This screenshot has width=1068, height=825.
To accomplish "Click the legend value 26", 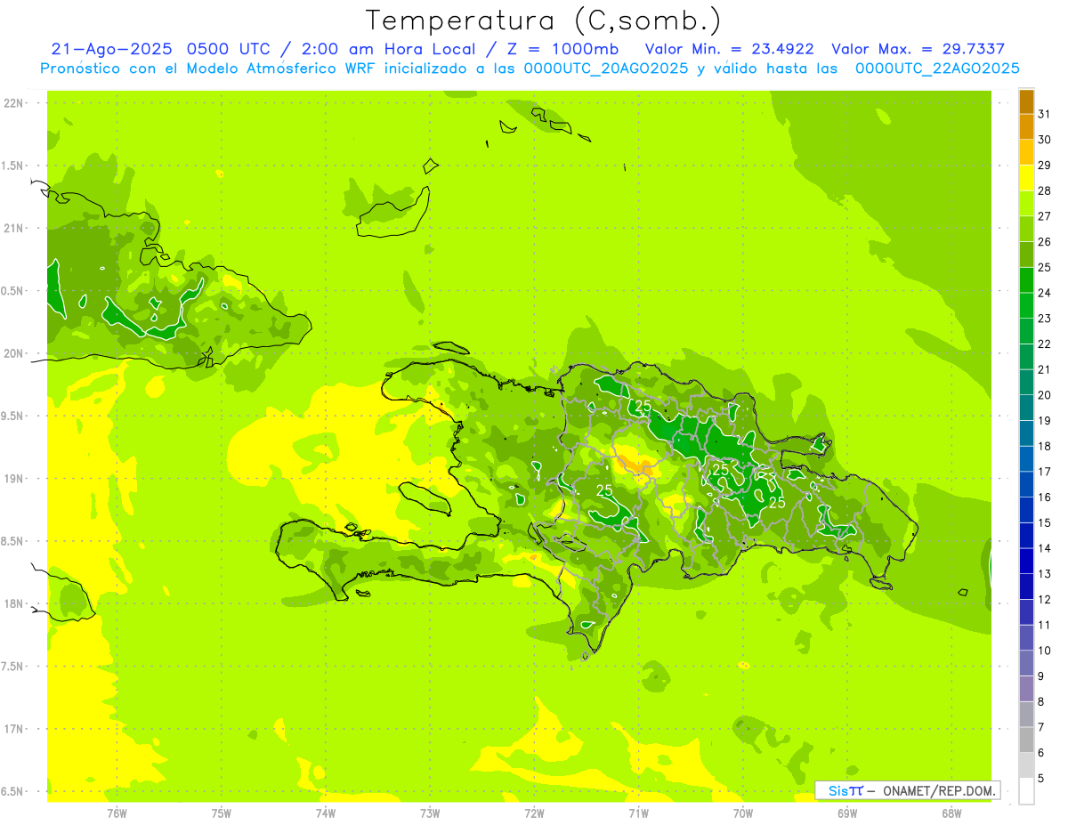I will coord(1045,241).
